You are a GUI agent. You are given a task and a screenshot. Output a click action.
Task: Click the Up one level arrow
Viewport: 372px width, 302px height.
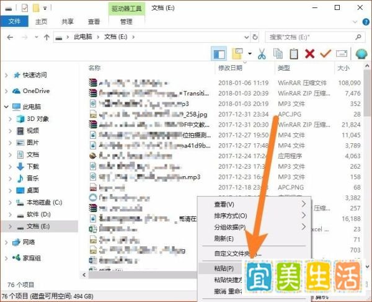click(46, 37)
